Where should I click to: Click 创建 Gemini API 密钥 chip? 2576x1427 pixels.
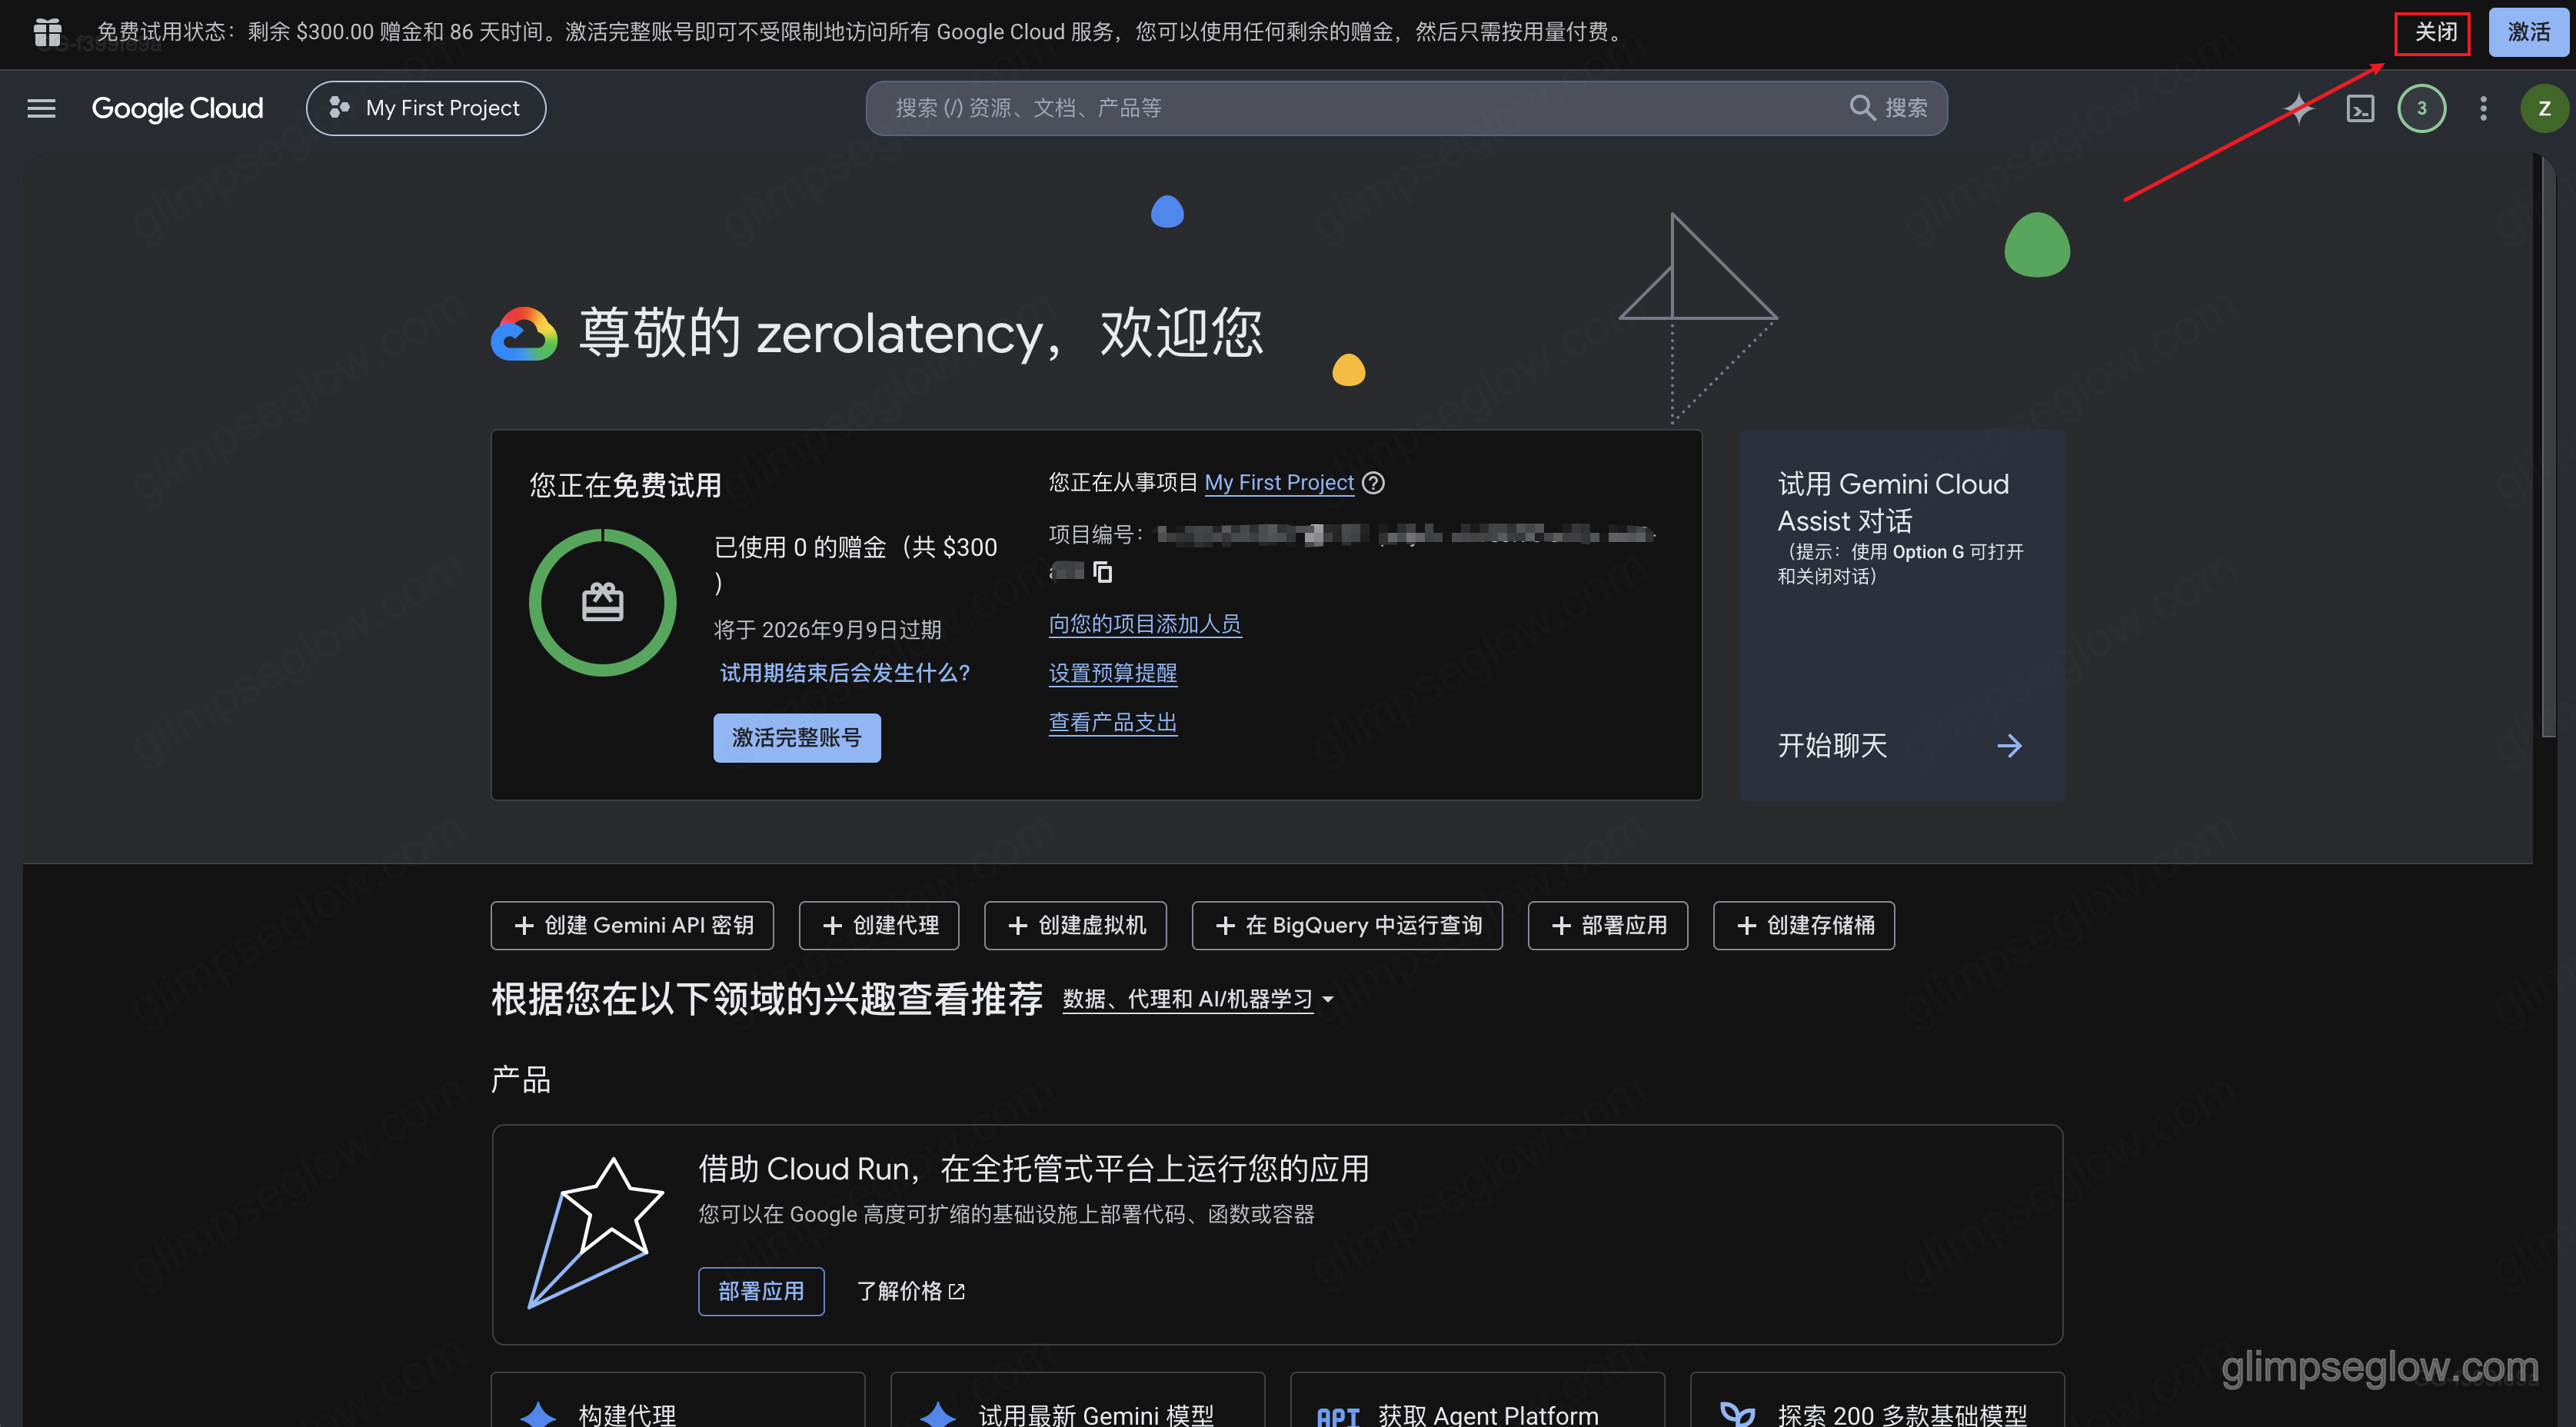pos(632,925)
